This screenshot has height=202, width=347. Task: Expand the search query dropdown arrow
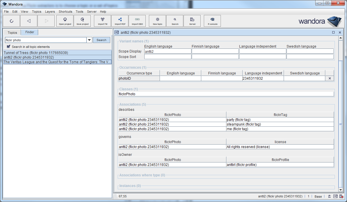coord(89,40)
